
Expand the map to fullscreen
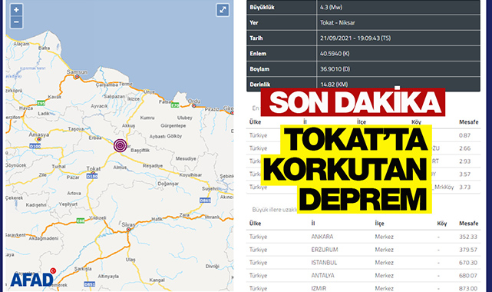click(223, 10)
